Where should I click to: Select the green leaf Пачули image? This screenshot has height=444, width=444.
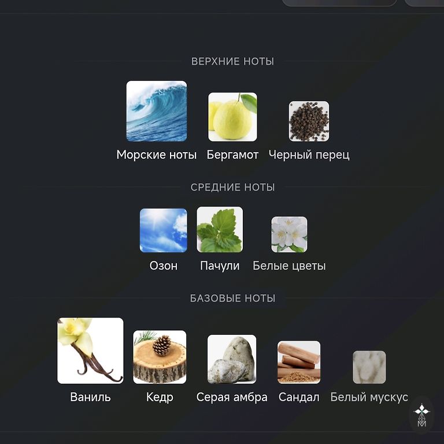(220, 230)
